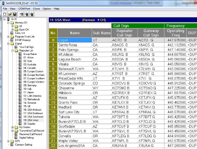
Task: Open the Clone menu
Action: (36, 9)
